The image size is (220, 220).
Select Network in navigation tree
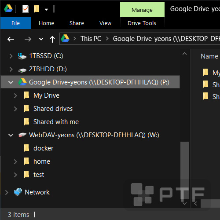(x=37, y=192)
